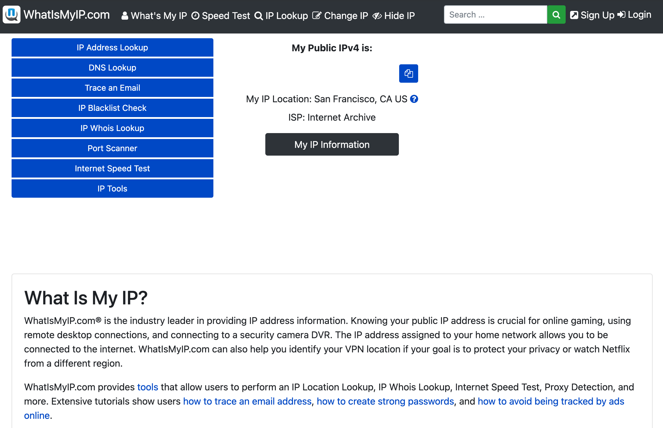Launch the Port Scanner sidebar button

click(112, 148)
